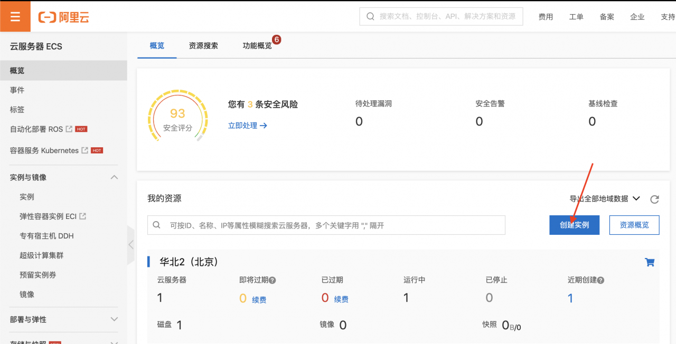Click the 立即处理 link

click(x=243, y=126)
